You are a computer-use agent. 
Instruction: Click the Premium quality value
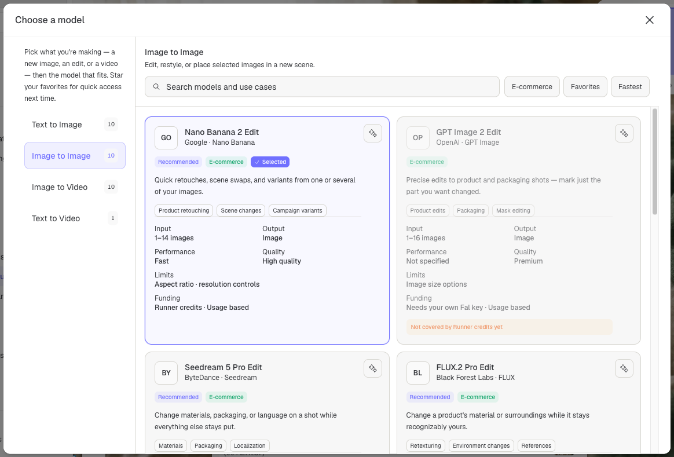pyautogui.click(x=528, y=261)
